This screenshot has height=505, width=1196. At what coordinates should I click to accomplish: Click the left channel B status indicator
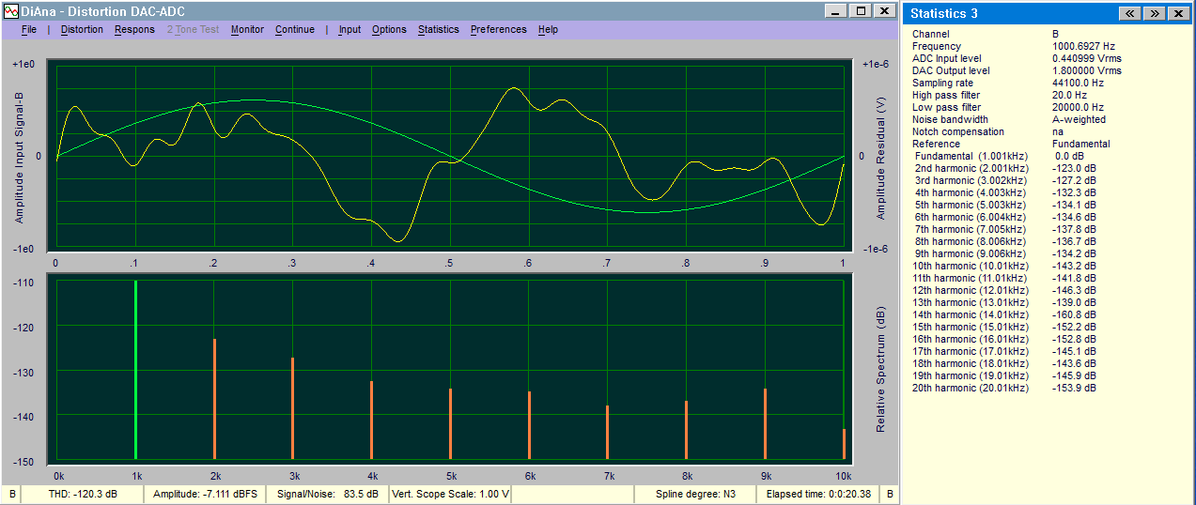pyautogui.click(x=12, y=494)
